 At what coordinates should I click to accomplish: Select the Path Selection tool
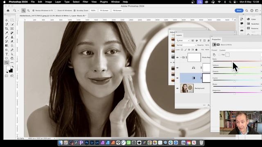click(x=12, y=54)
